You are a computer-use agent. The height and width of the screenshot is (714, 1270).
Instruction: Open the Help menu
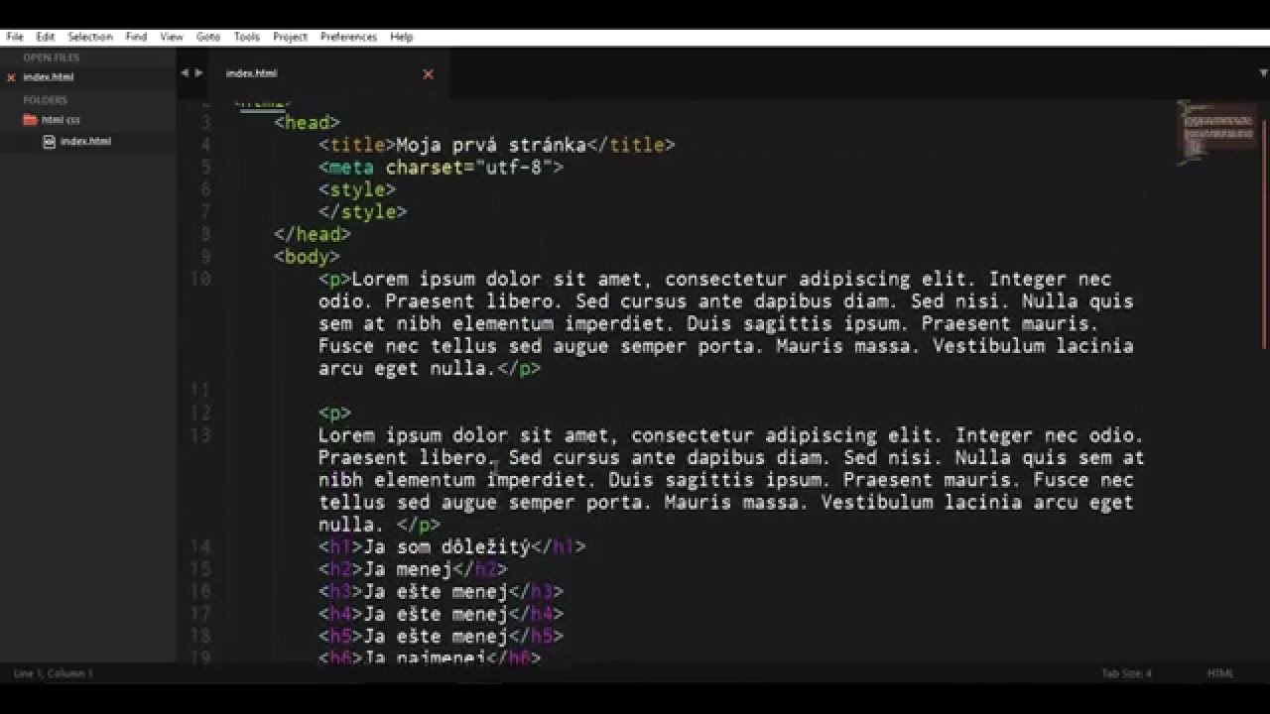[401, 37]
